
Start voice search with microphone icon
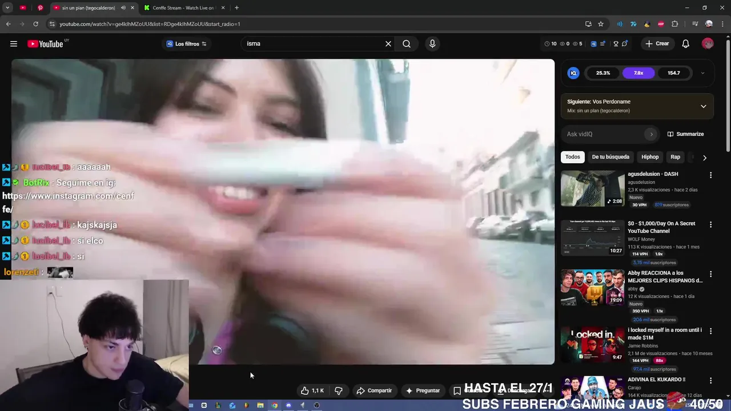pyautogui.click(x=432, y=44)
